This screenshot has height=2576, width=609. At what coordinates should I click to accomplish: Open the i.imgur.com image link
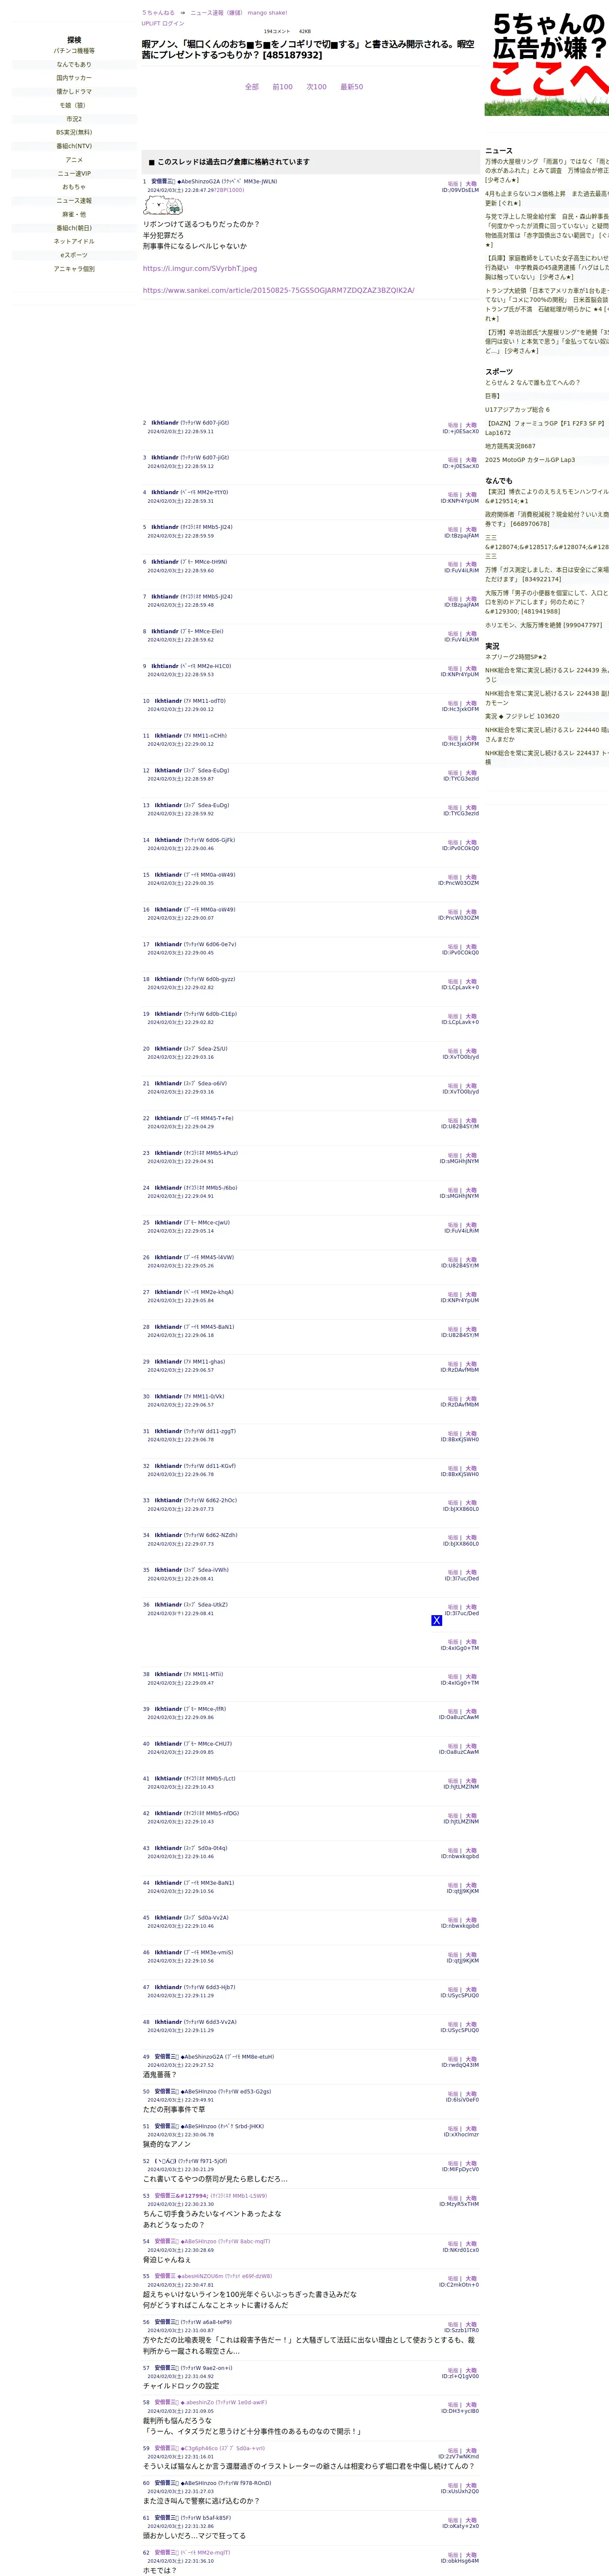point(200,268)
